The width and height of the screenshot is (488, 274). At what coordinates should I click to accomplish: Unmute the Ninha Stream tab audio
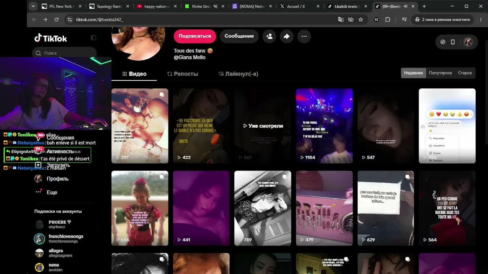pyautogui.click(x=215, y=6)
